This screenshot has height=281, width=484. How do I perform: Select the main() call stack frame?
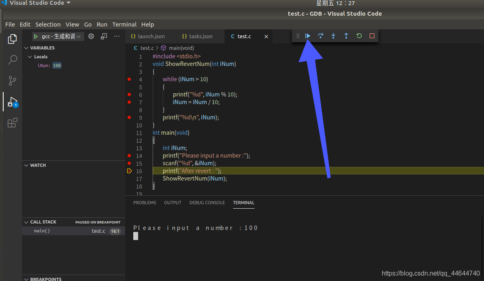click(74, 231)
